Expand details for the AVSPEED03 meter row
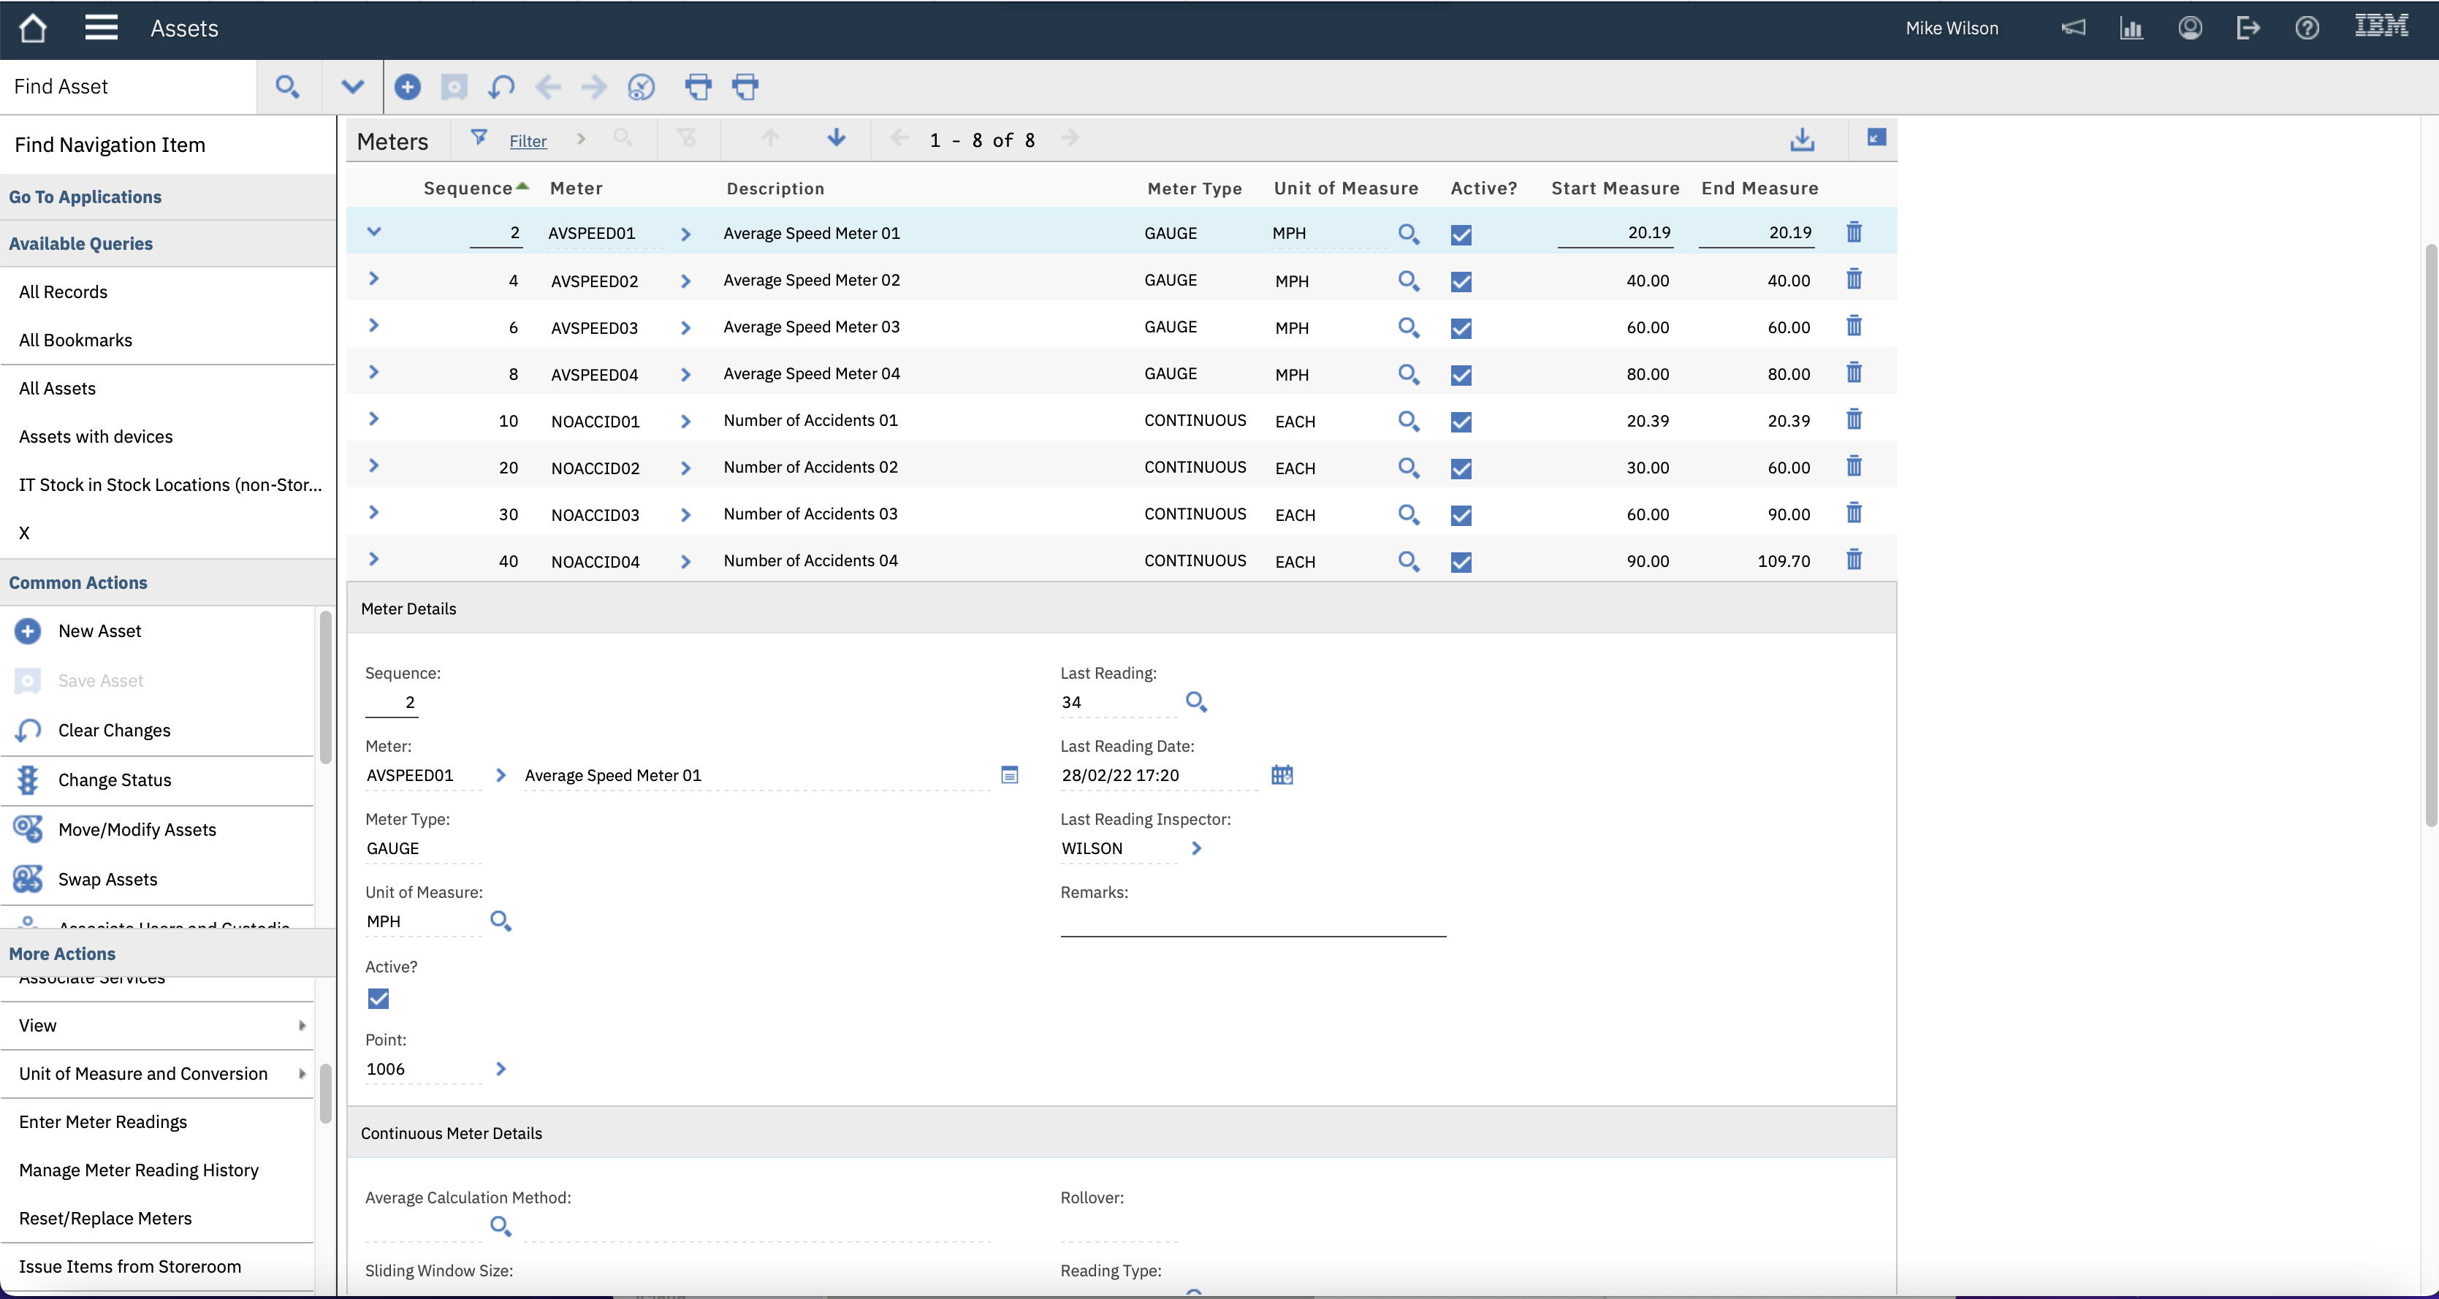2439x1299 pixels. tap(373, 324)
